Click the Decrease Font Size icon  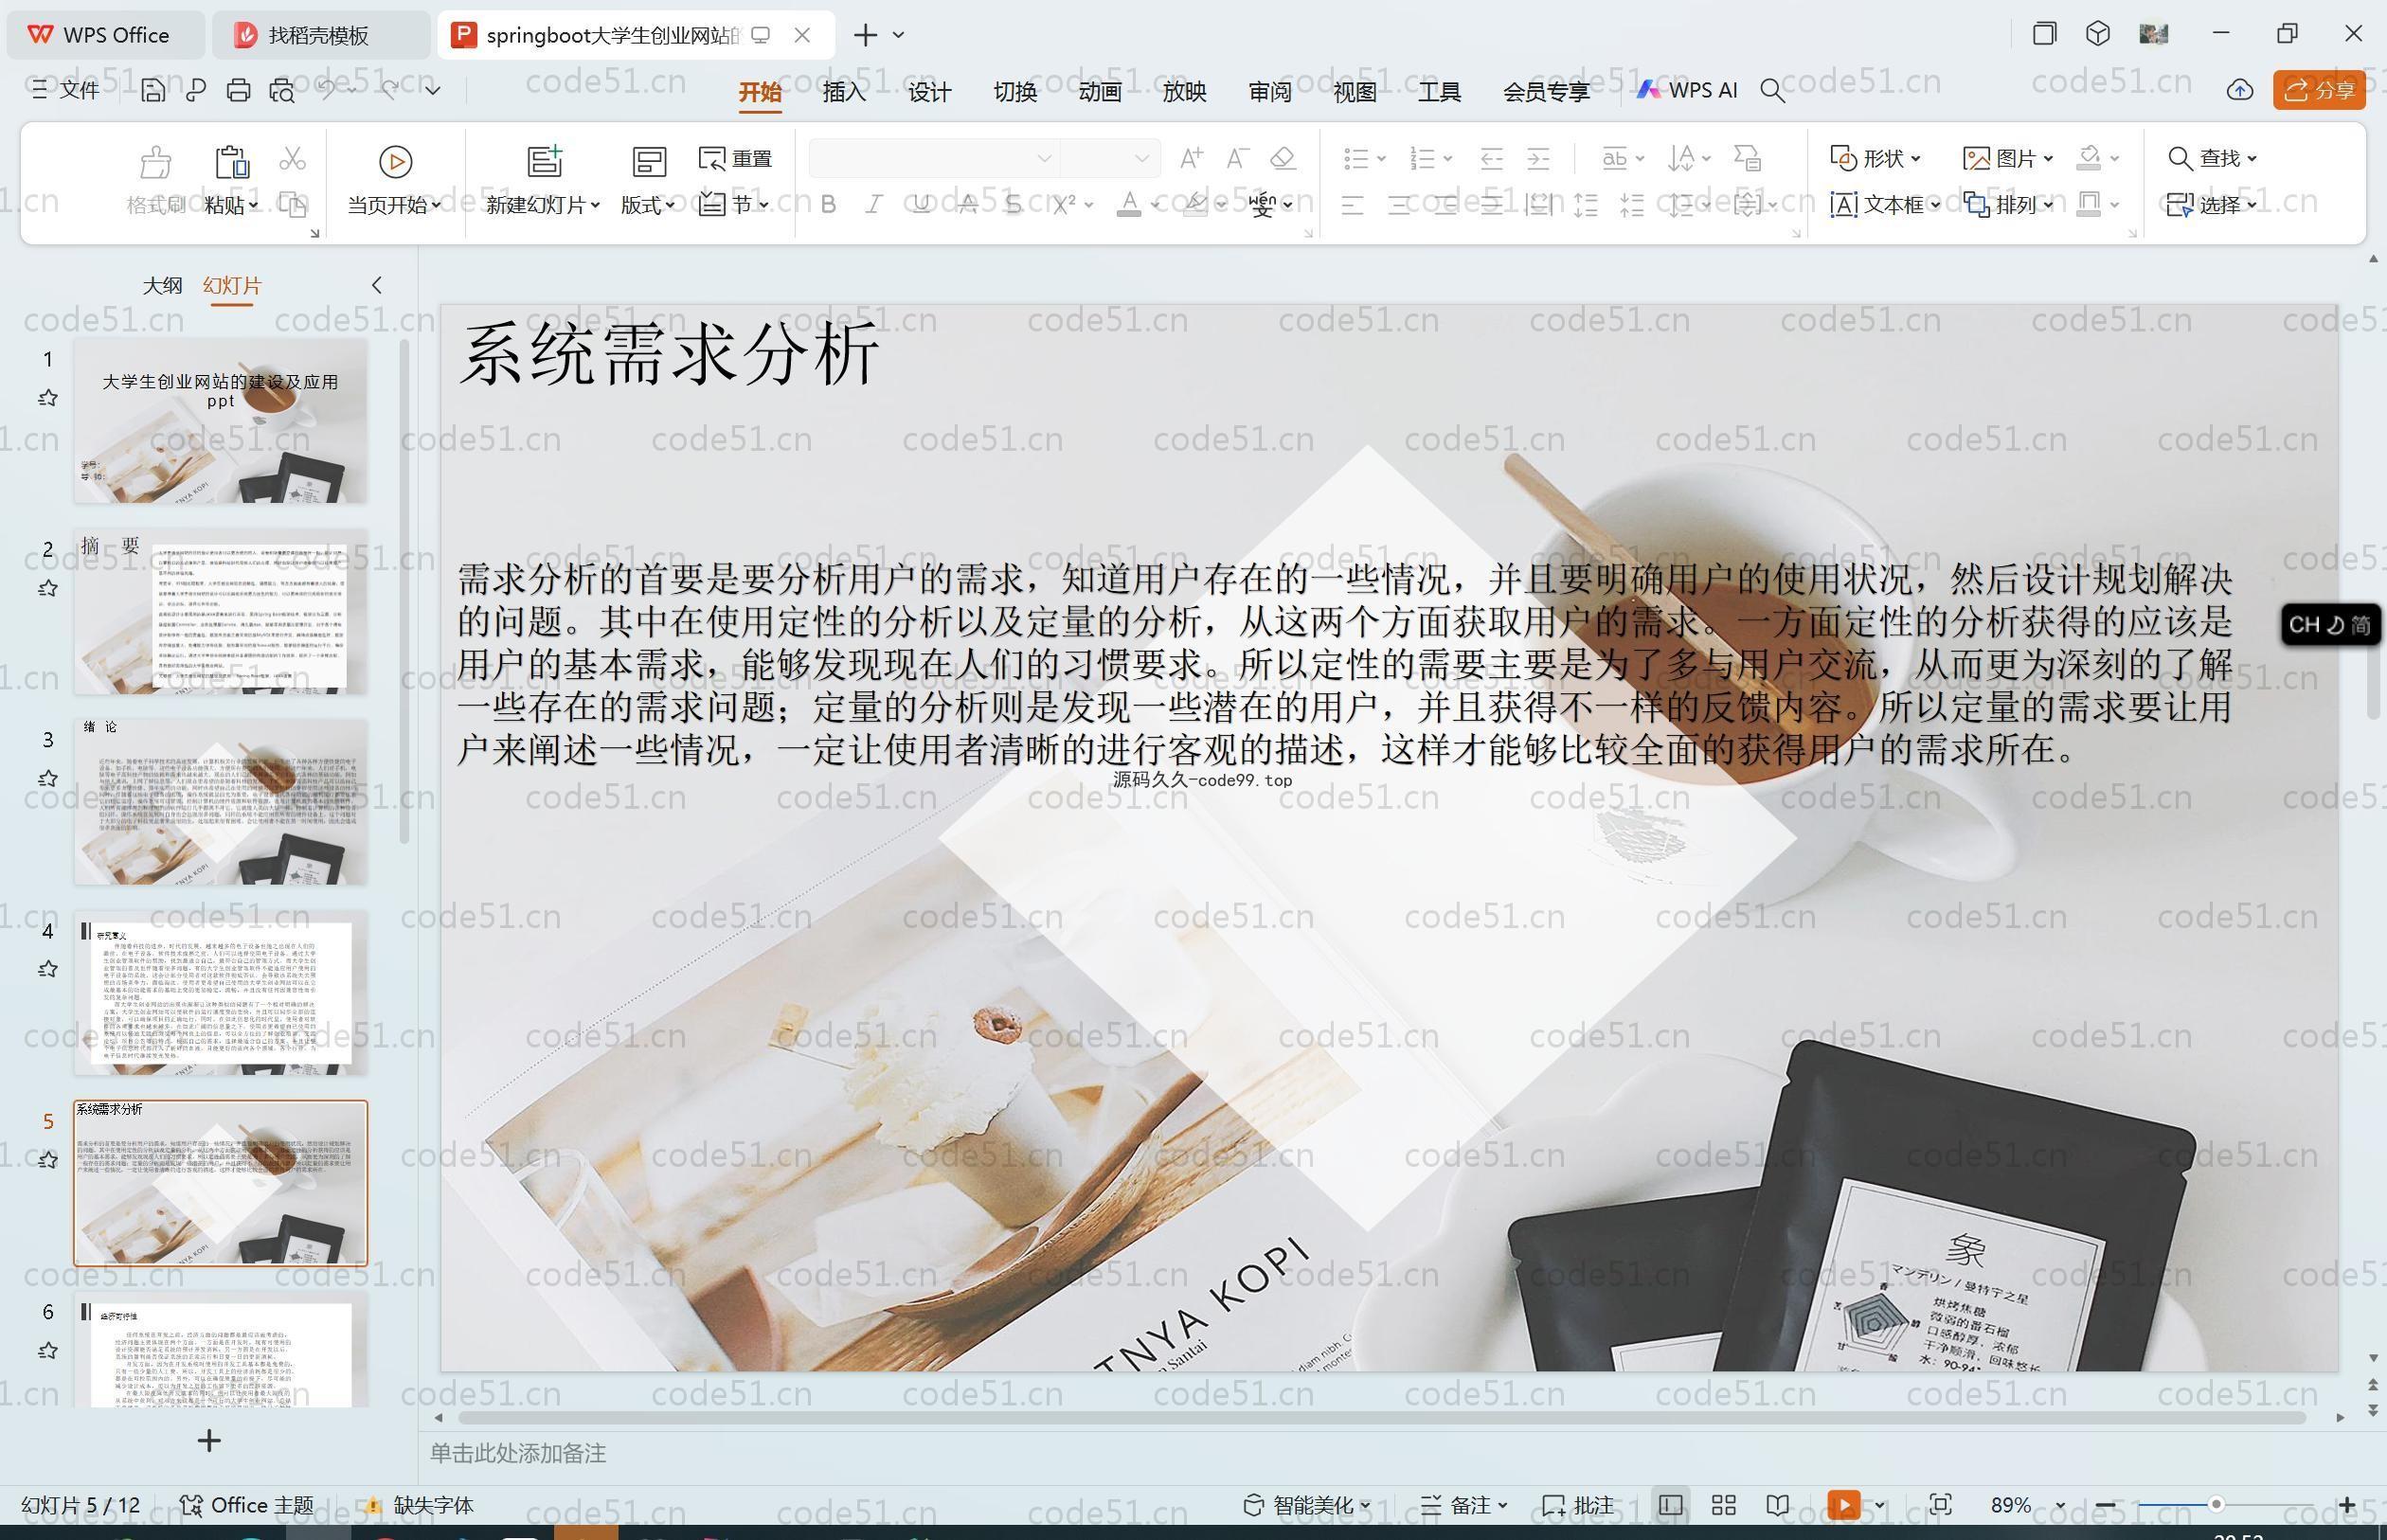[1237, 158]
